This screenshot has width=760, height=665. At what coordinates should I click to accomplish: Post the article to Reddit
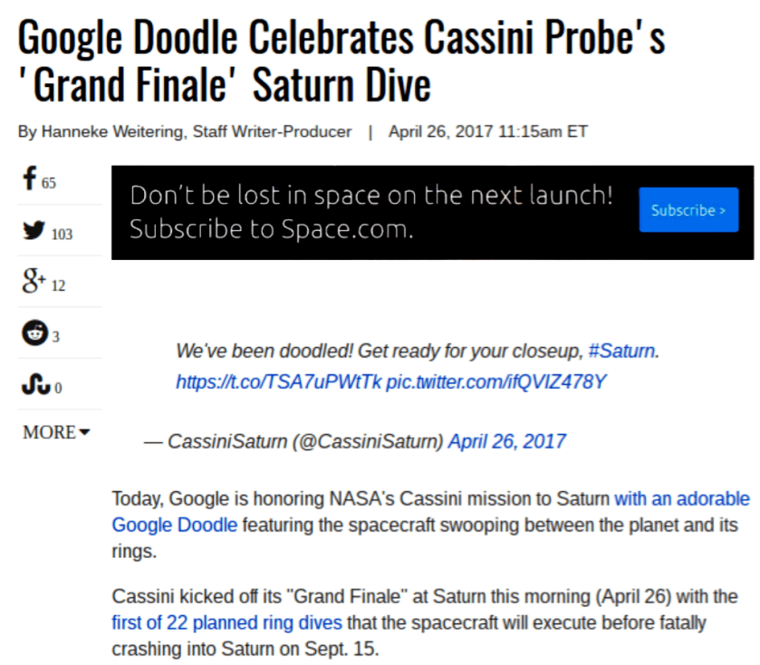click(x=32, y=332)
